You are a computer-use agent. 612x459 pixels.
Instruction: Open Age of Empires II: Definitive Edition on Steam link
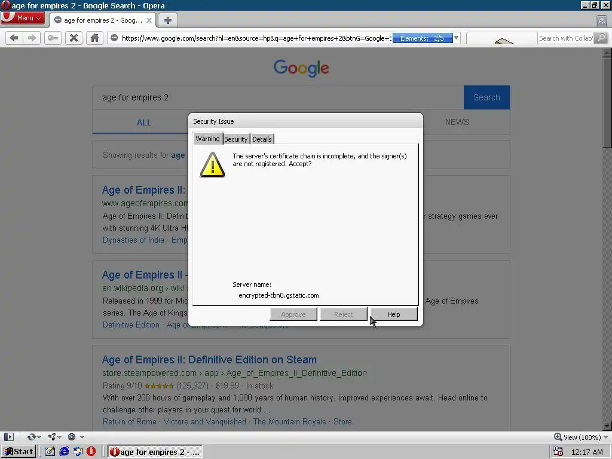(x=209, y=359)
